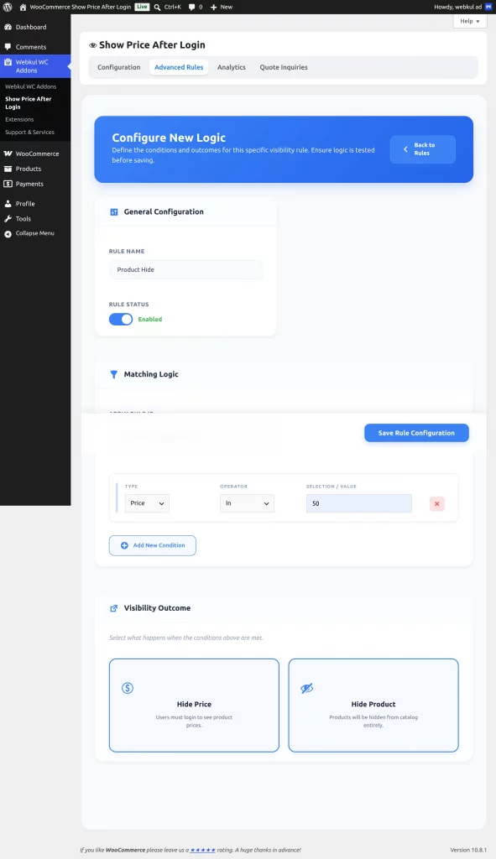This screenshot has height=859, width=496.
Task: Click the search magnifier icon in admin bar
Action: (x=157, y=7)
